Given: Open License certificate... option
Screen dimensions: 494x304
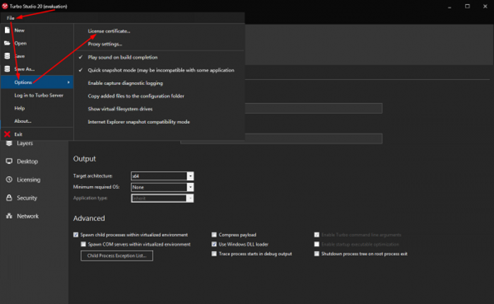Looking at the screenshot, I should 109,31.
